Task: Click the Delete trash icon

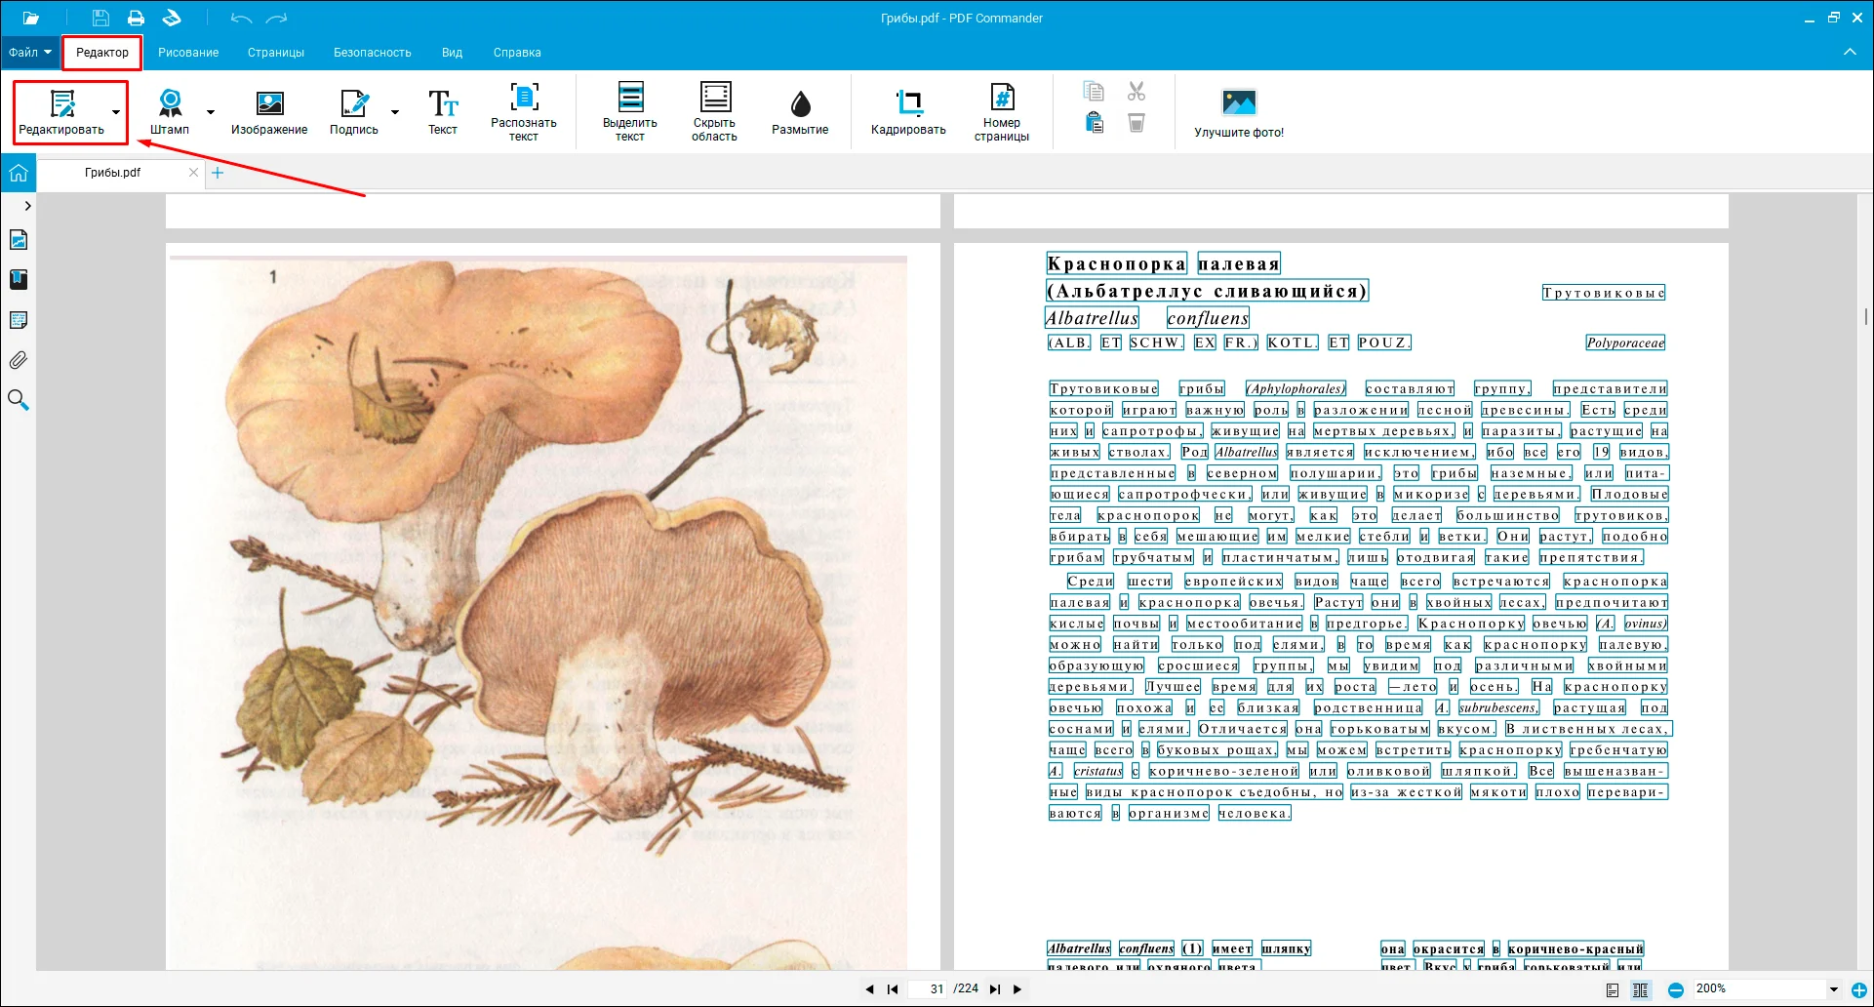Action: click(x=1136, y=123)
